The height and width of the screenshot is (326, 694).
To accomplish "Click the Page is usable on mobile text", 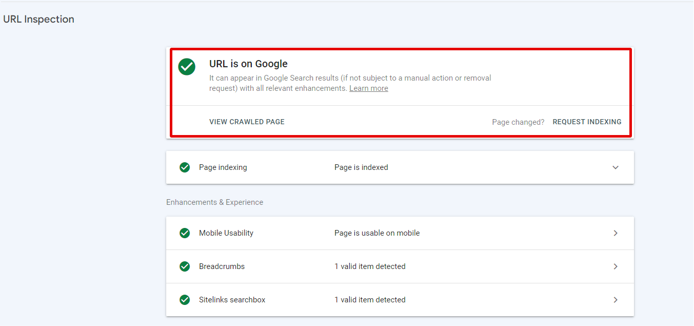I will [377, 233].
